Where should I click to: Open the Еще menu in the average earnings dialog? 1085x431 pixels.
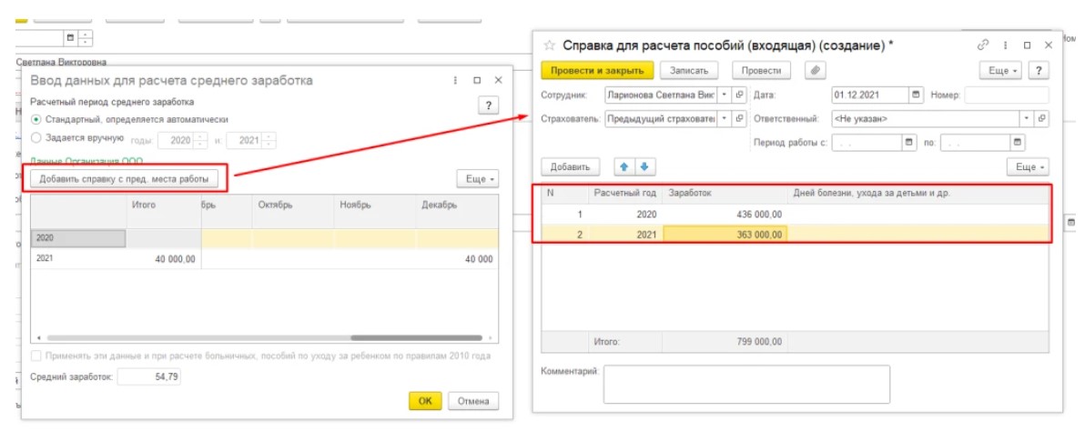tap(477, 179)
